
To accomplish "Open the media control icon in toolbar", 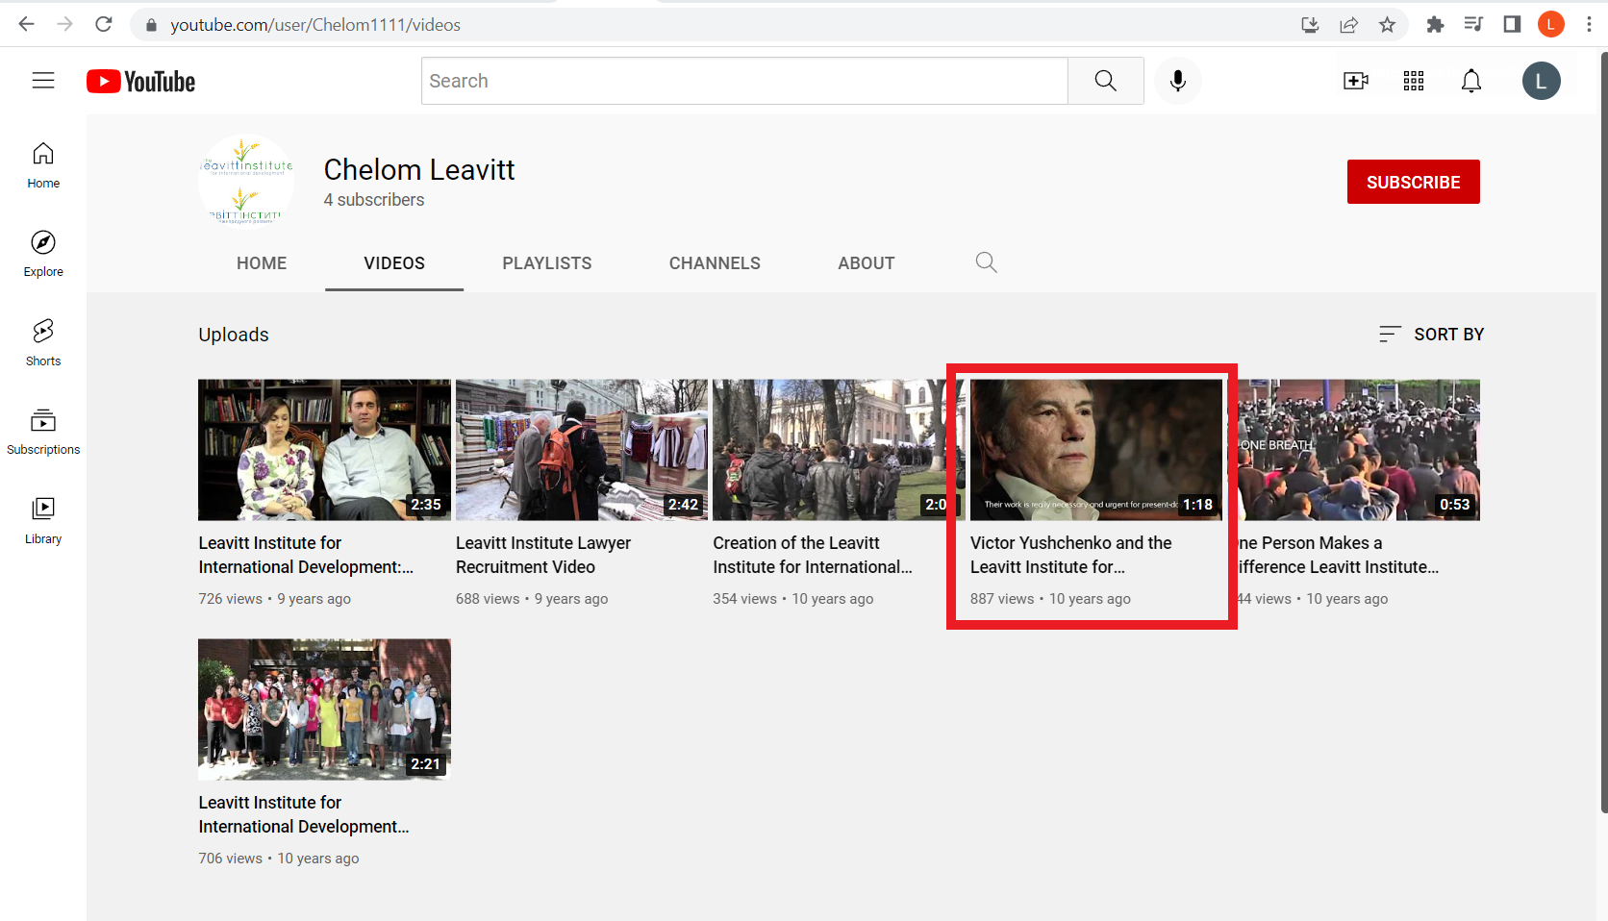I will 1473,25.
